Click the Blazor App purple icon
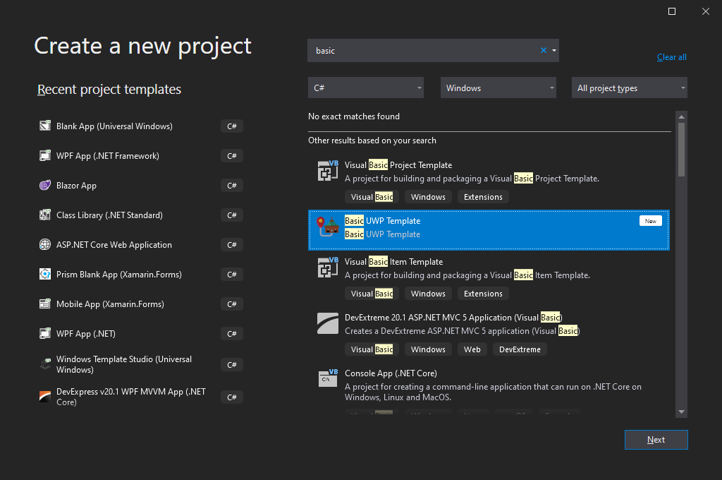 coord(44,185)
